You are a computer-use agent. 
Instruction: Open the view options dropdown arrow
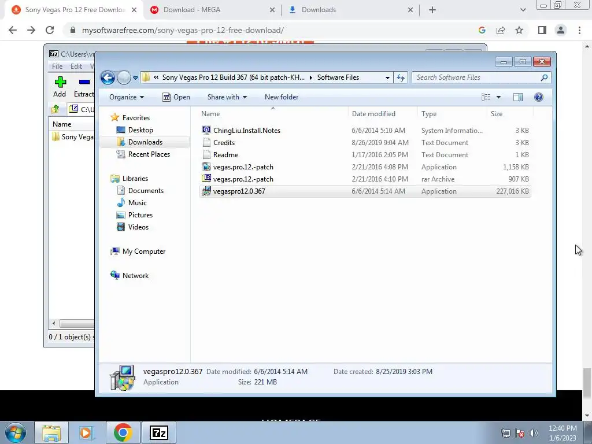coord(498,97)
